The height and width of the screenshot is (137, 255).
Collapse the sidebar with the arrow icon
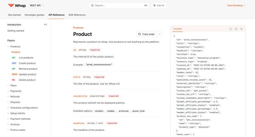(46, 25)
